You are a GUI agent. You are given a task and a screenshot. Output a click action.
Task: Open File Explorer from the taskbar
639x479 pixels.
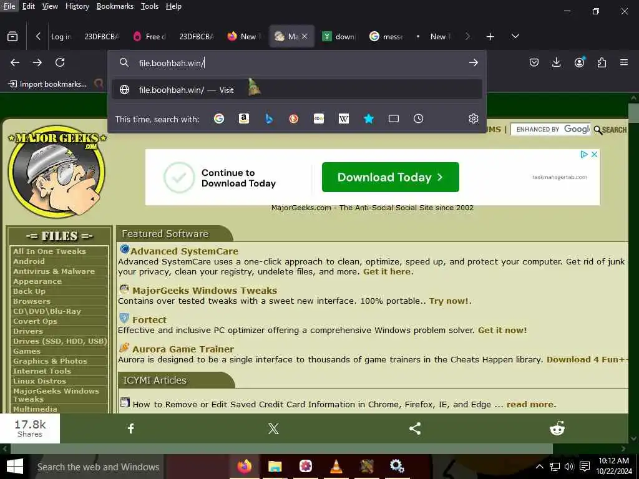coord(275,467)
